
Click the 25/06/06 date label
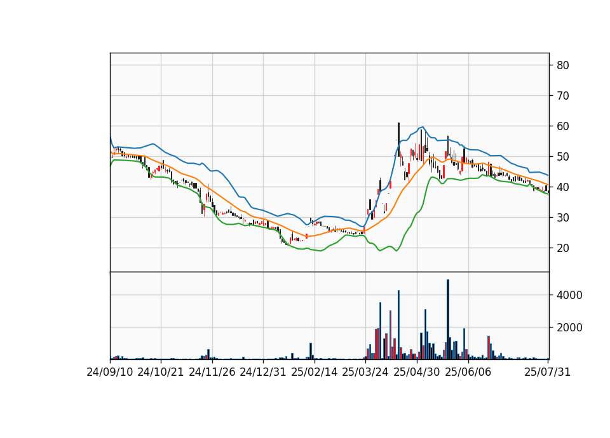tap(468, 372)
